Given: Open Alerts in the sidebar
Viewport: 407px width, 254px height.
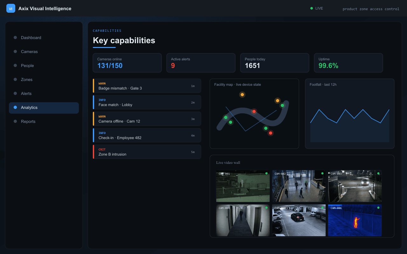Looking at the screenshot, I should tap(44, 93).
